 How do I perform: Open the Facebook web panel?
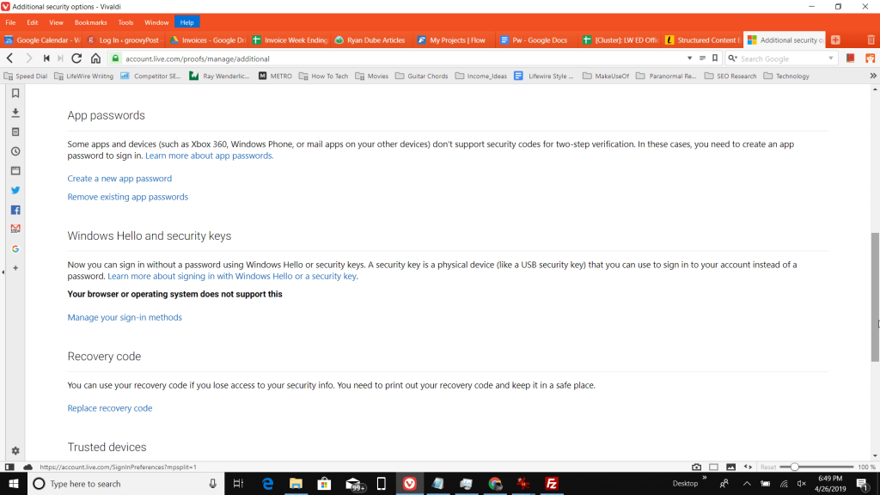coord(15,210)
